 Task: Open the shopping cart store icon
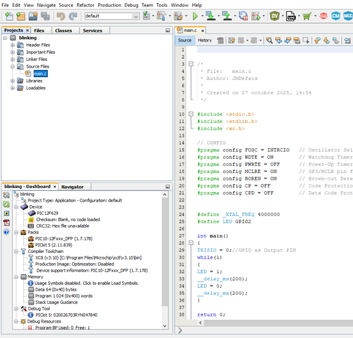pyautogui.click(x=307, y=16)
